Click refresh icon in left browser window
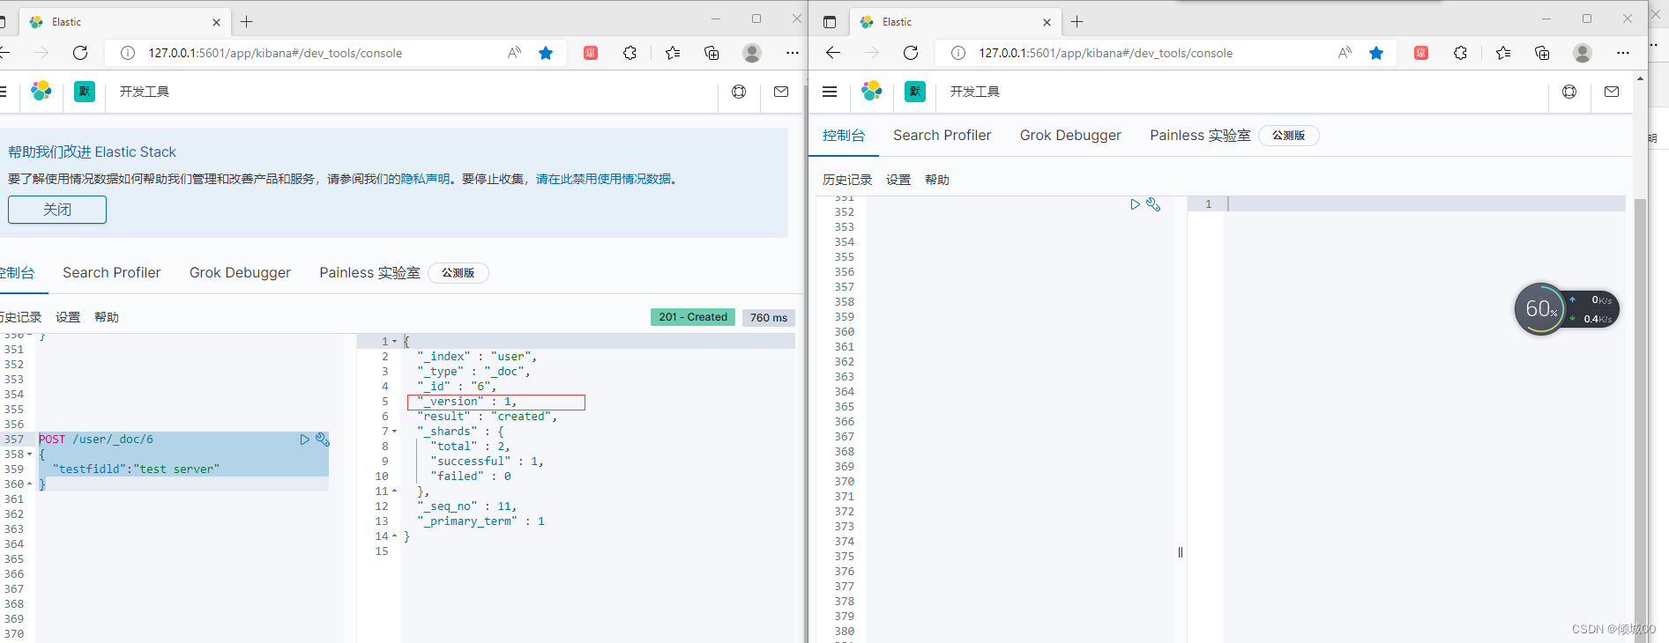Image resolution: width=1669 pixels, height=643 pixels. (x=80, y=53)
